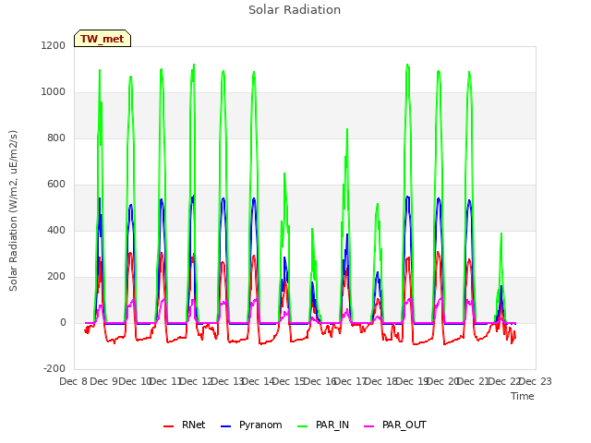Click the Solar Radiation y-axis title

click(13, 210)
